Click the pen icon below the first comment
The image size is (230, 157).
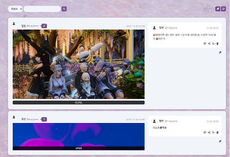220,53
